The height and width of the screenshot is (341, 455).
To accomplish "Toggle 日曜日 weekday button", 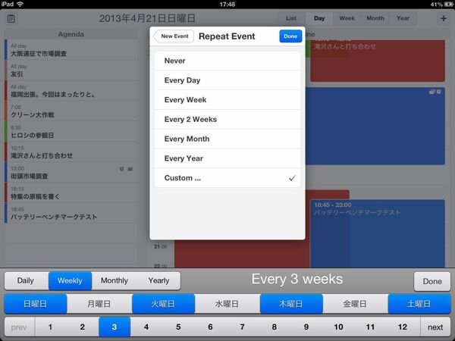I will point(36,304).
